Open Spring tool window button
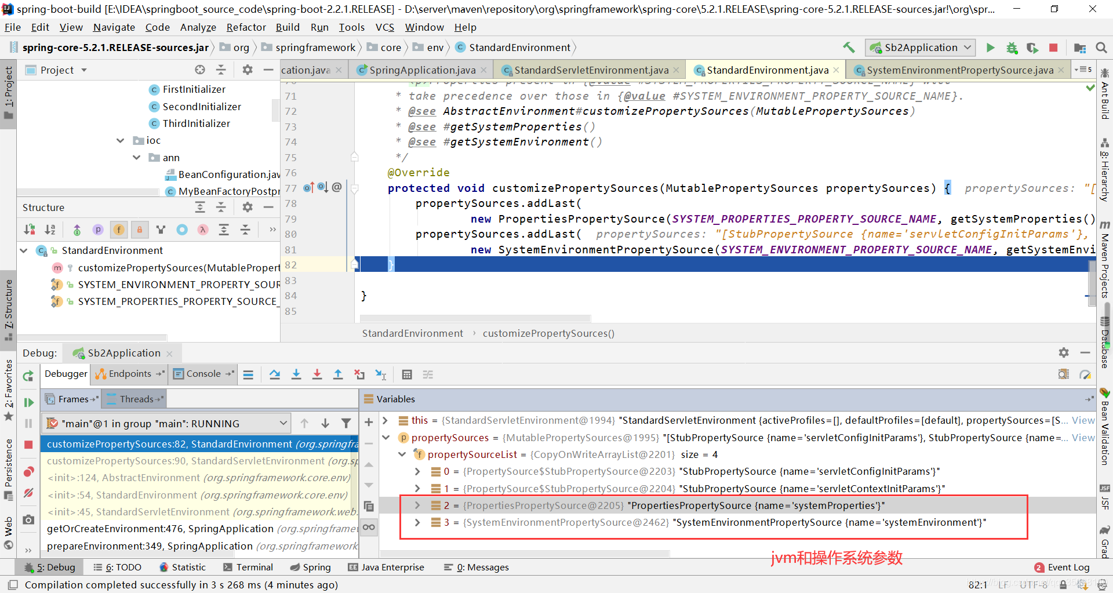 311,567
